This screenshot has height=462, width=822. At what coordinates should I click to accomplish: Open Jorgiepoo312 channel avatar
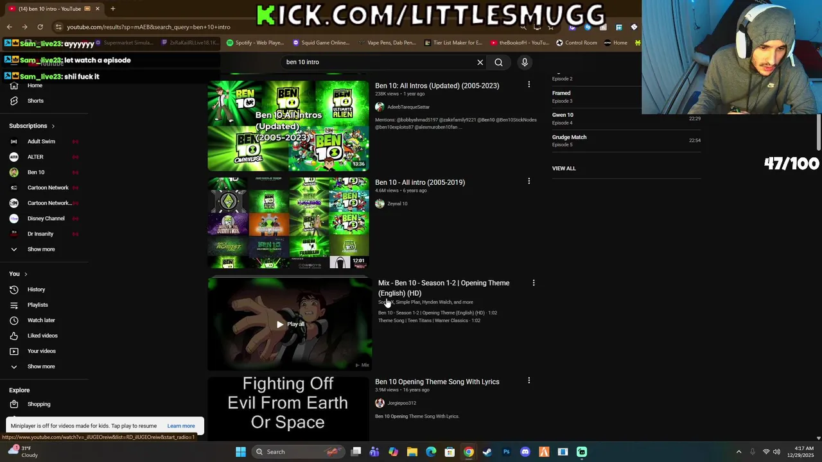coord(380,403)
